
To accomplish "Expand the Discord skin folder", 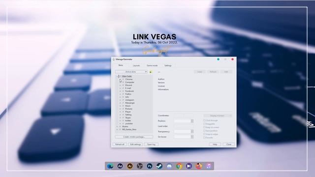I will [x=120, y=85].
